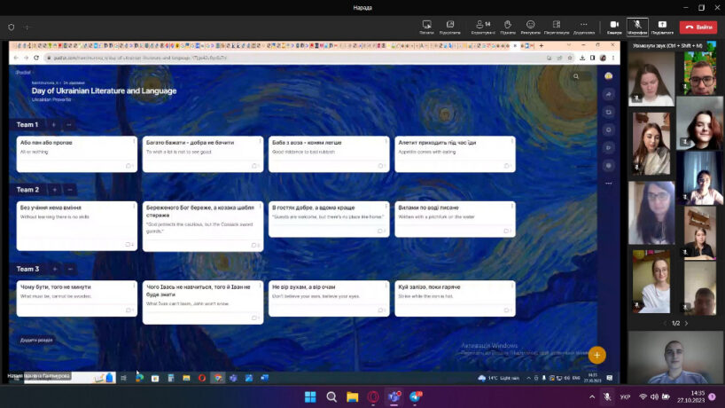The image size is (725, 408).
Task: Click the red leave meeting button
Action: coord(698,27)
